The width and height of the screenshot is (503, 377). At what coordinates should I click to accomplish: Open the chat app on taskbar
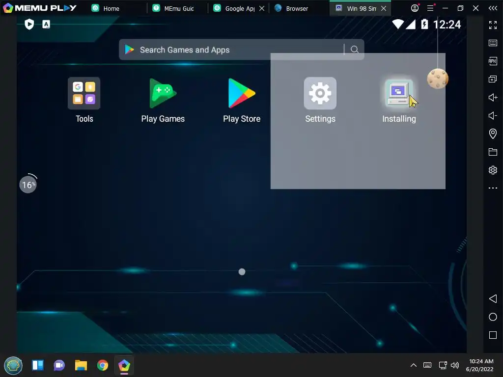(x=59, y=365)
